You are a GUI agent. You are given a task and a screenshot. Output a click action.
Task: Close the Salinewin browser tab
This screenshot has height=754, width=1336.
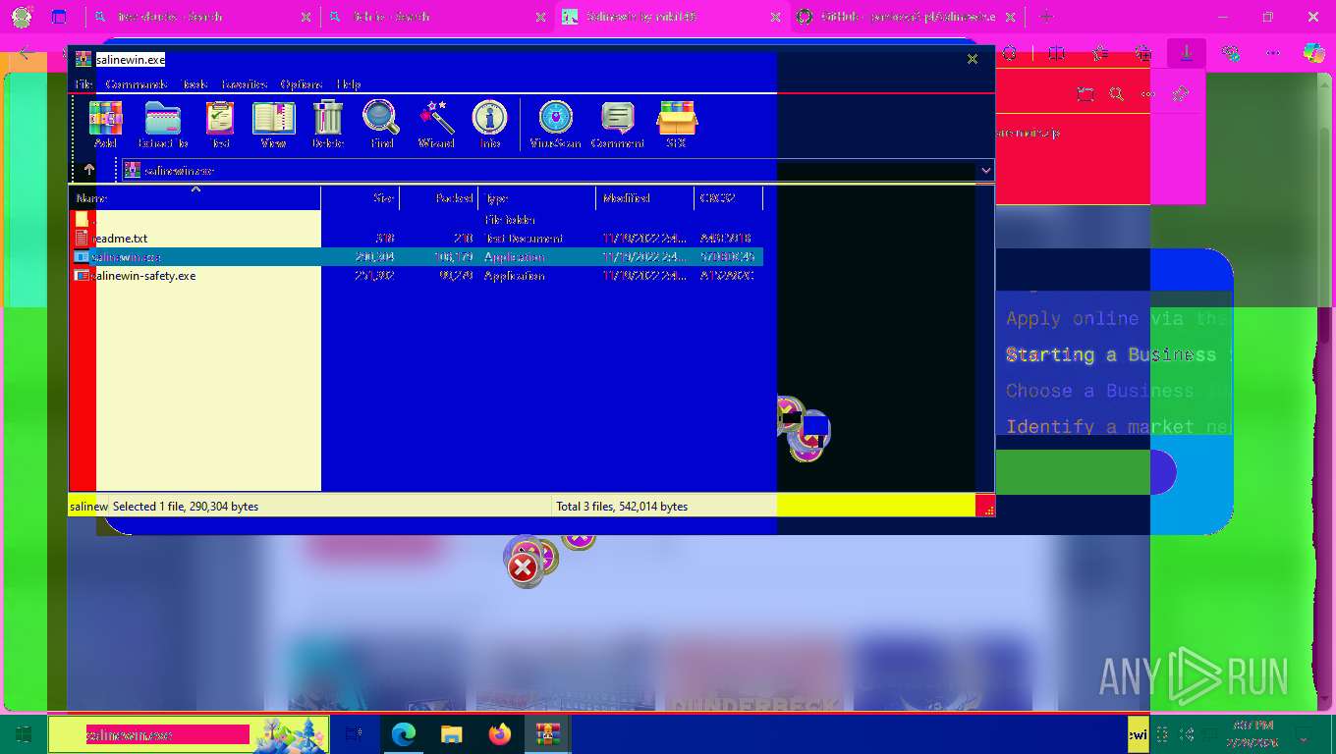pyautogui.click(x=776, y=17)
